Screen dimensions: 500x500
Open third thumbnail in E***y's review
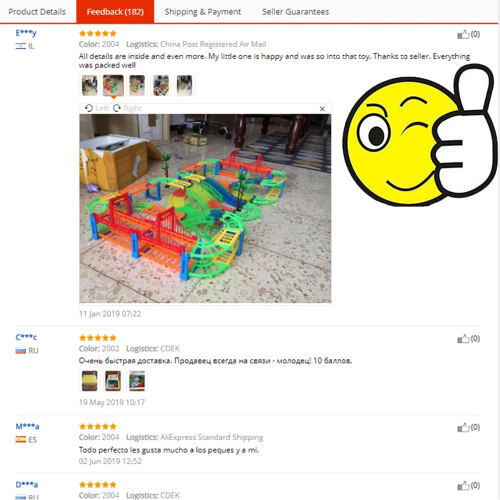click(137, 86)
